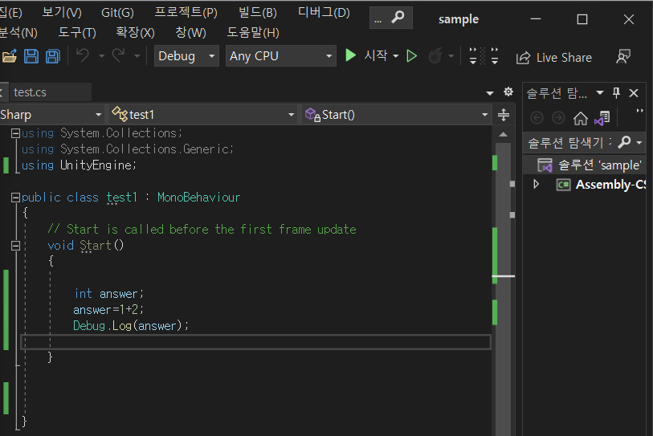The height and width of the screenshot is (436, 653).
Task: Click the Hot Reload flame icon
Action: click(435, 55)
